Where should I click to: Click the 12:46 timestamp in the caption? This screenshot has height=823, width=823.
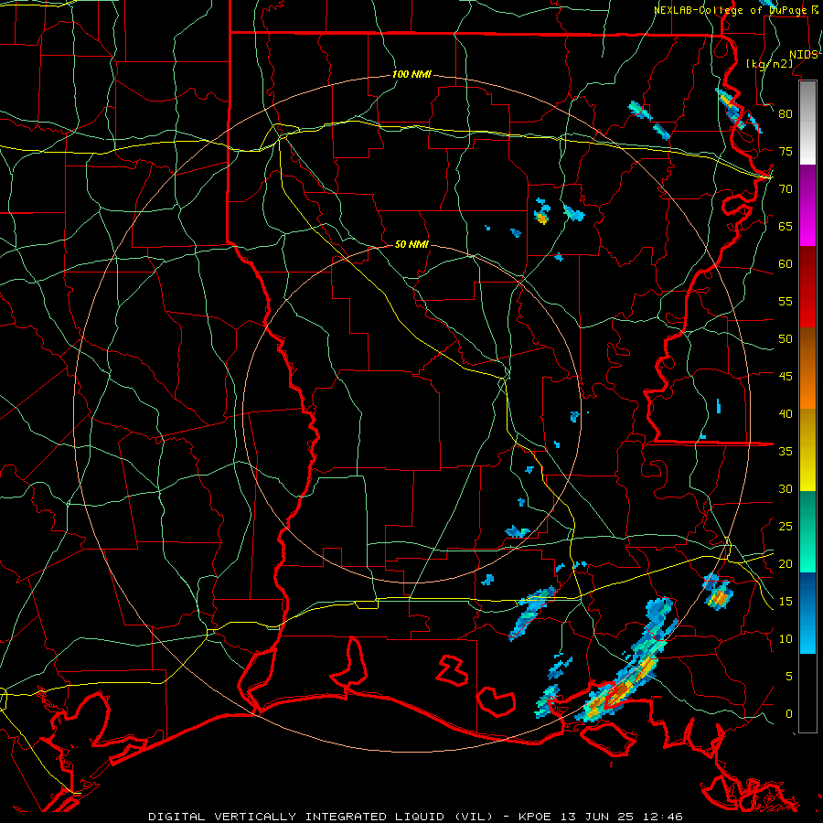coord(662,817)
